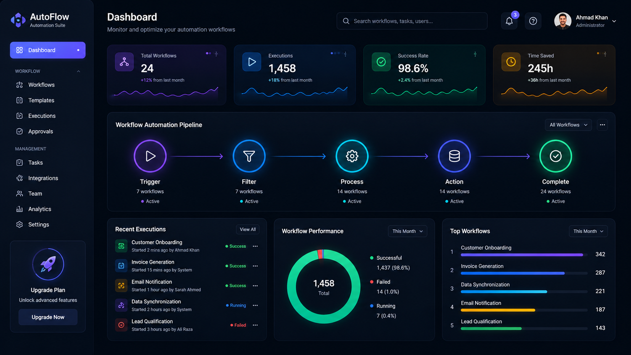Click the Executions card play icon
This screenshot has height=355, width=631.
point(252,62)
